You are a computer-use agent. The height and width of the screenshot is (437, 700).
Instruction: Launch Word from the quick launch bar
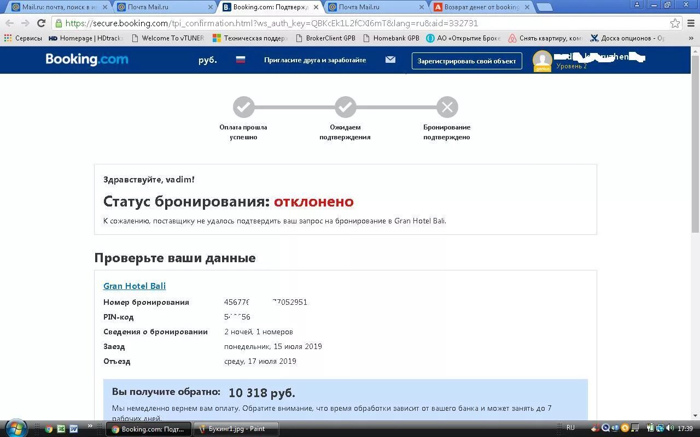pyautogui.click(x=74, y=429)
